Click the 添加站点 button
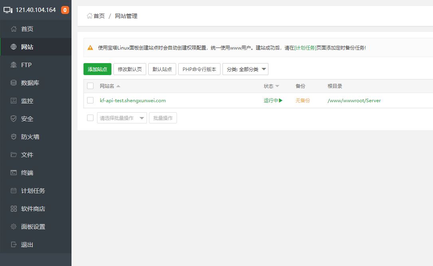The height and width of the screenshot is (266, 433). (x=97, y=69)
